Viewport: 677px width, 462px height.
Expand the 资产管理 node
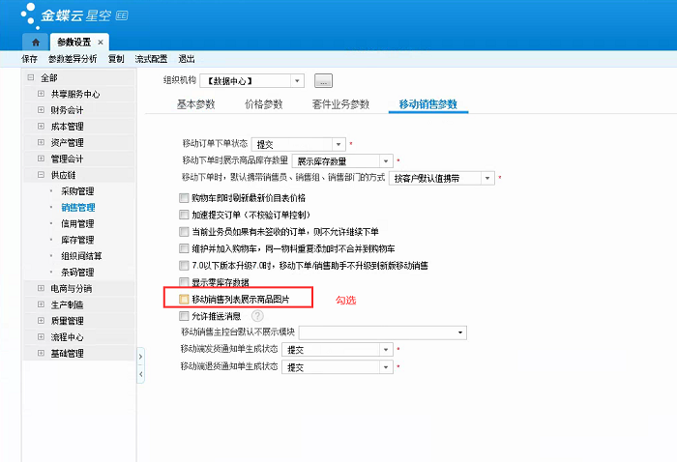click(x=41, y=142)
